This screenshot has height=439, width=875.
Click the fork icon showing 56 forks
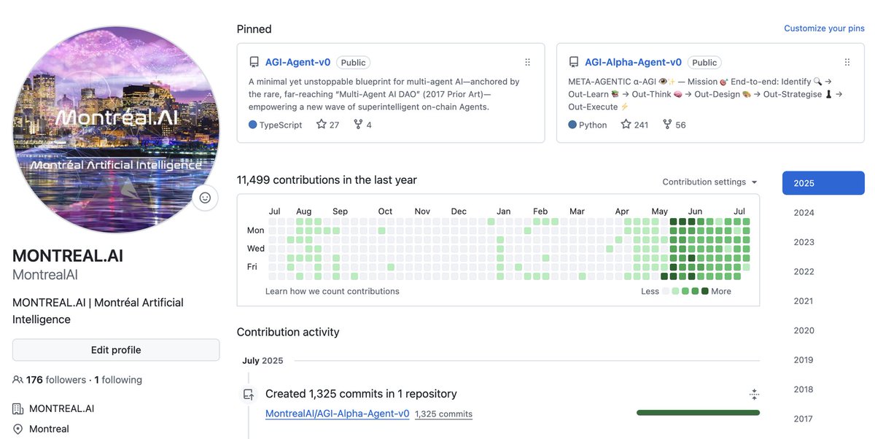pyautogui.click(x=667, y=125)
